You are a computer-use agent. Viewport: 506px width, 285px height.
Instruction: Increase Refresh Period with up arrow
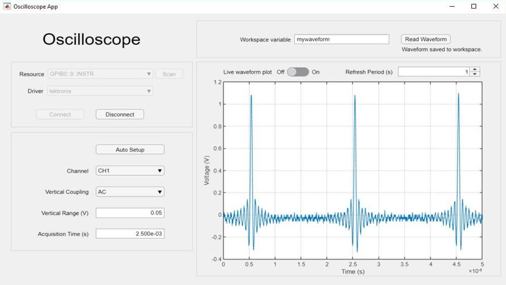(x=475, y=70)
